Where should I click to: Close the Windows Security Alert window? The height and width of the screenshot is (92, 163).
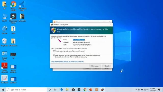pyautogui.click(x=111, y=25)
